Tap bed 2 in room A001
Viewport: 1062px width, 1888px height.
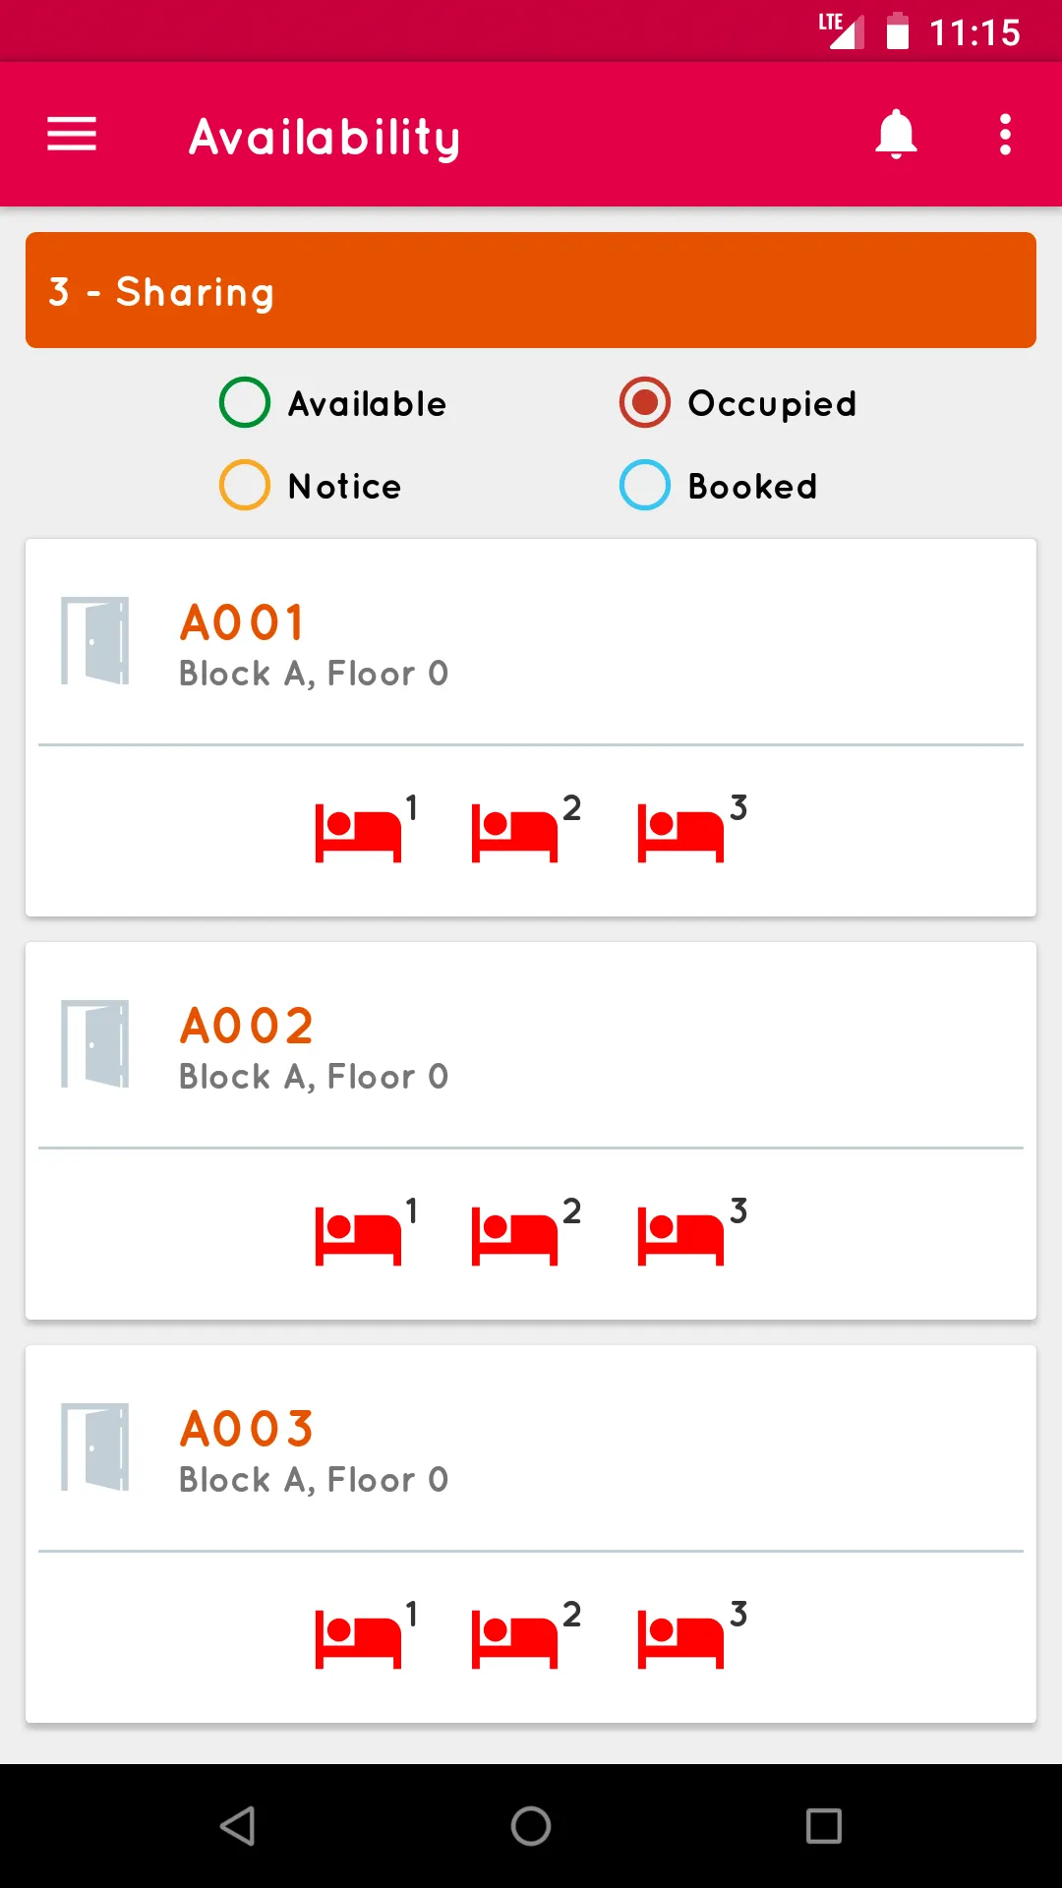[515, 832]
